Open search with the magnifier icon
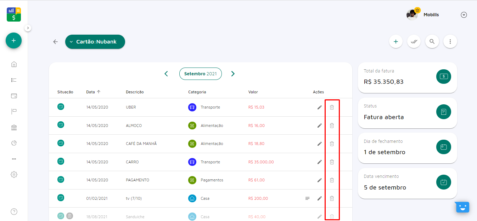 click(x=432, y=41)
